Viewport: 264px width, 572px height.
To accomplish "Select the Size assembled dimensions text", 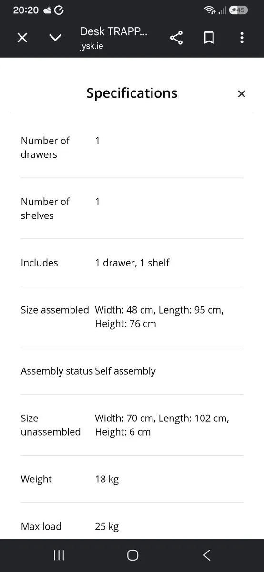I will tap(159, 317).
